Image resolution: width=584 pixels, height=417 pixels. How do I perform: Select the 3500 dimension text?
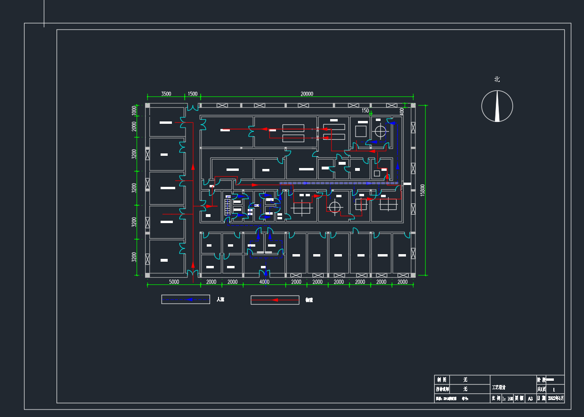point(166,94)
